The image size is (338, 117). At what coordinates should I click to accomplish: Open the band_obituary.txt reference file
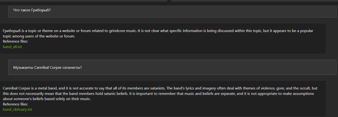pos(17,109)
